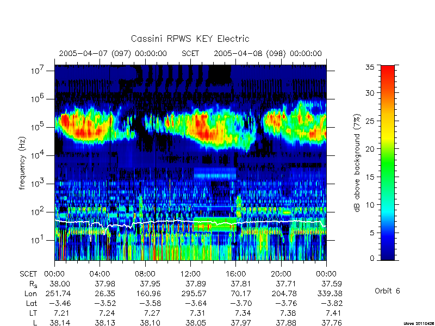Image resolution: width=435 pixels, height=326 pixels.
Task: Click the 10^1 frequency tick label
Action: point(37,240)
